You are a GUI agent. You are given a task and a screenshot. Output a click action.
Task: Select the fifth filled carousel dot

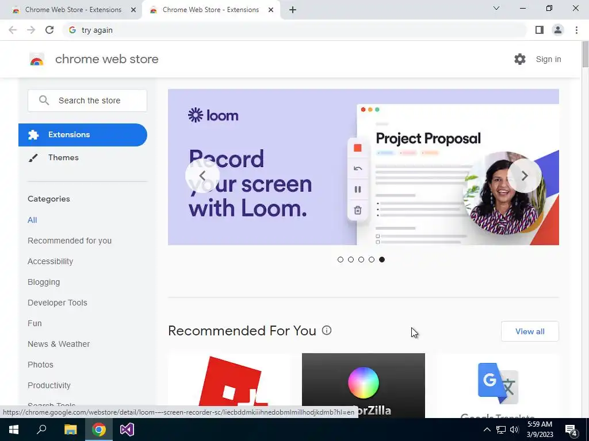(382, 260)
